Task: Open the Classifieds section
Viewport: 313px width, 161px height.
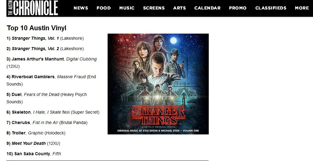Action: click(x=271, y=8)
